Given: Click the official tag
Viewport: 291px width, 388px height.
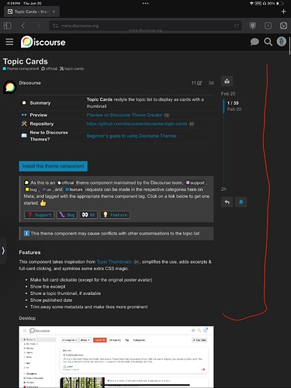Looking at the screenshot, I should (50, 68).
